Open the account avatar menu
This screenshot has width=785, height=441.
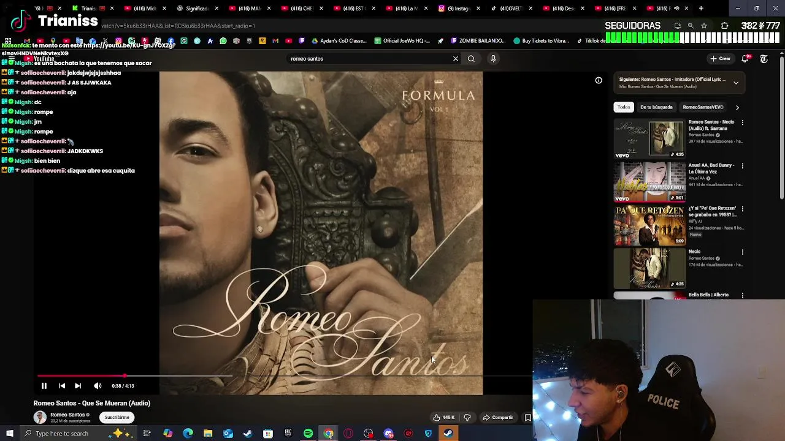tap(764, 59)
